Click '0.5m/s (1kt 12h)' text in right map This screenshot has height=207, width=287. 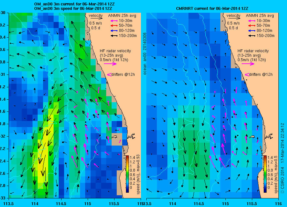(x=252, y=60)
